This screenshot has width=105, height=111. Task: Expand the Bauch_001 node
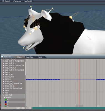pos(4,75)
